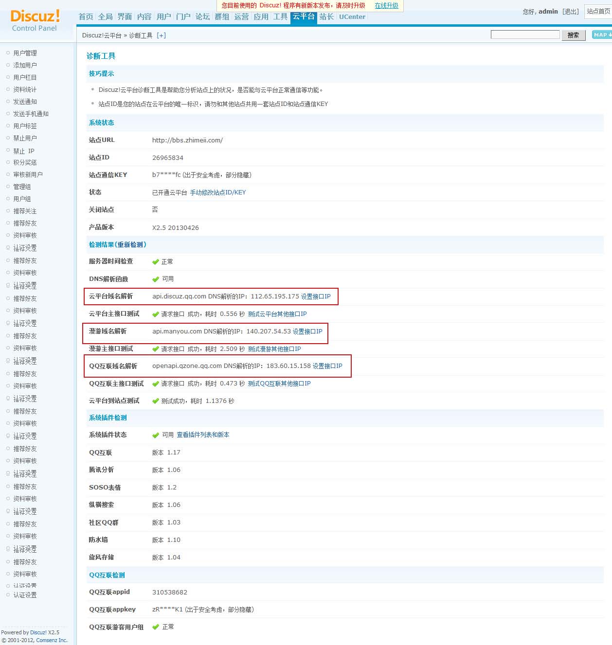Click green check for 云平台到站点测试
The image size is (612, 645).
(156, 401)
